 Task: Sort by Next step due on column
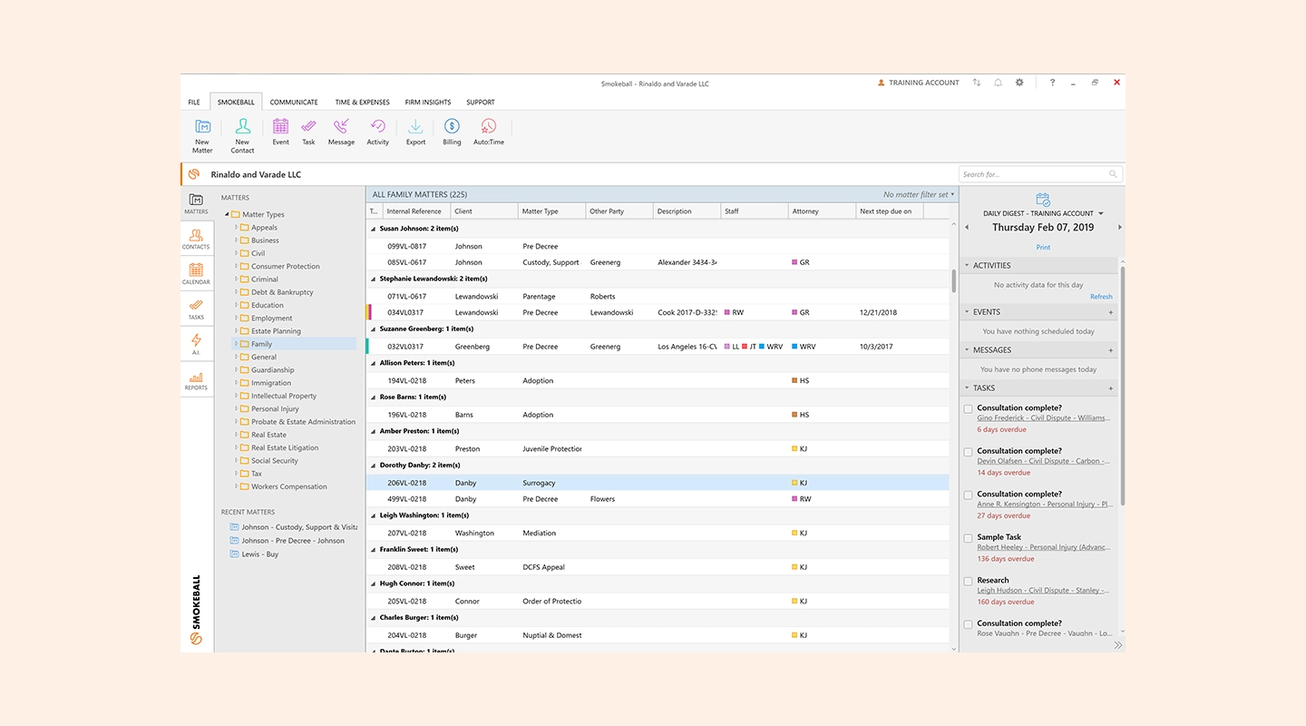(890, 211)
